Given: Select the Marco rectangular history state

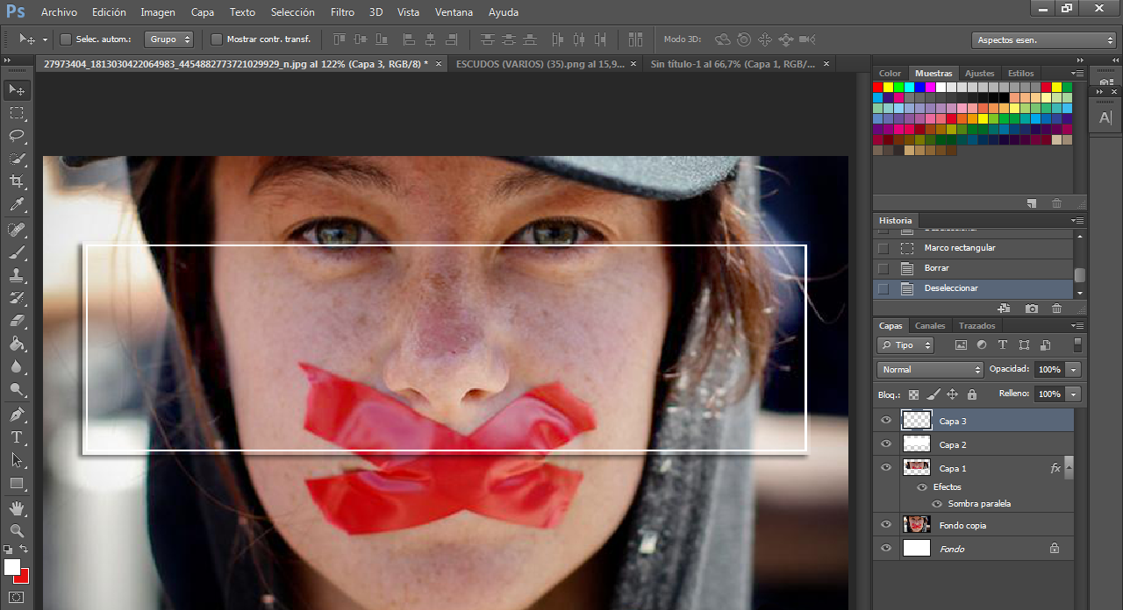Looking at the screenshot, I should click(x=959, y=248).
